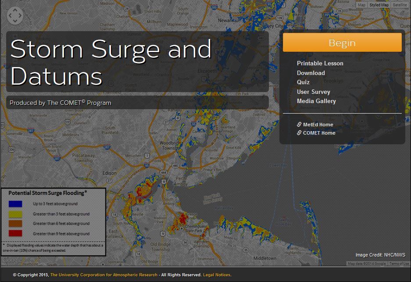Screen dimensions: 411x282
Task: Click the red legend swatch for greater than 9 feet
Action: tap(15, 233)
